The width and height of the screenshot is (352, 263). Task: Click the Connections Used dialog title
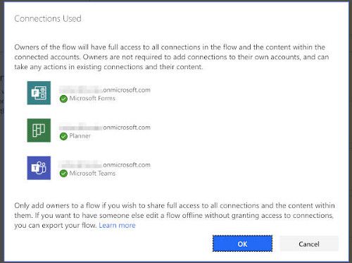click(x=48, y=18)
